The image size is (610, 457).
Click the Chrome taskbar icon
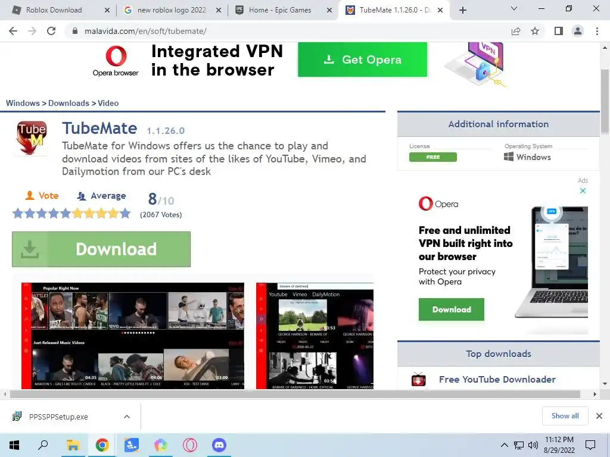coord(102,445)
